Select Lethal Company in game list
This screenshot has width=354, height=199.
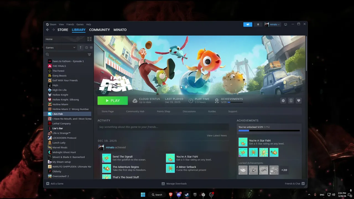[67, 124]
